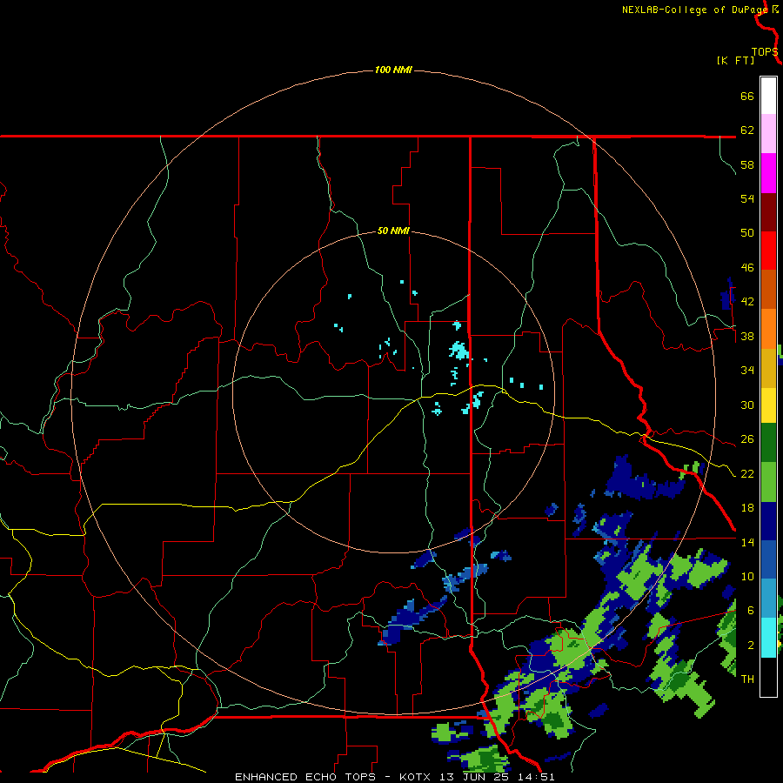This screenshot has width=783, height=783.
Task: Select the sky blue legend swatch
Action: coord(768,599)
